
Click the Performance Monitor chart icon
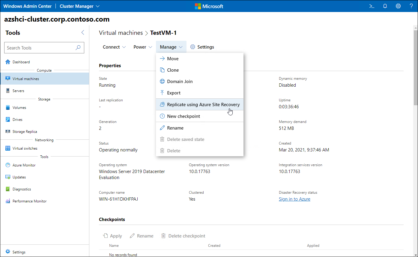[8, 201]
